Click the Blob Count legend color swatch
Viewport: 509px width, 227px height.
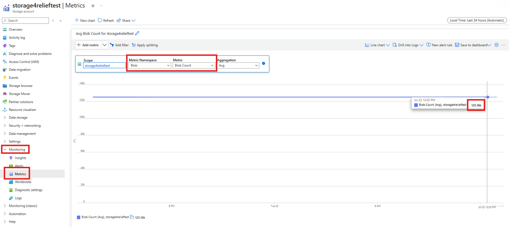coord(79,217)
